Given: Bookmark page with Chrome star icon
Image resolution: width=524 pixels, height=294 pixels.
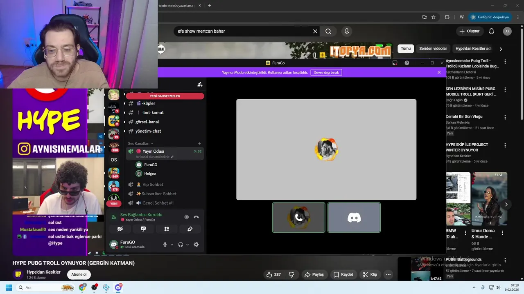Looking at the screenshot, I should tap(434, 17).
